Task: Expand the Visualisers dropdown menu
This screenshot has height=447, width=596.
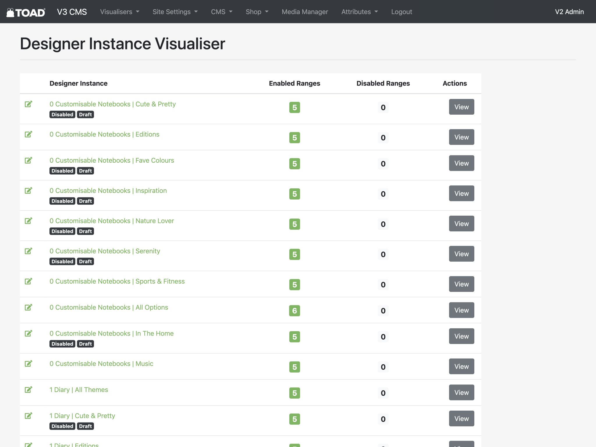Action: (120, 12)
